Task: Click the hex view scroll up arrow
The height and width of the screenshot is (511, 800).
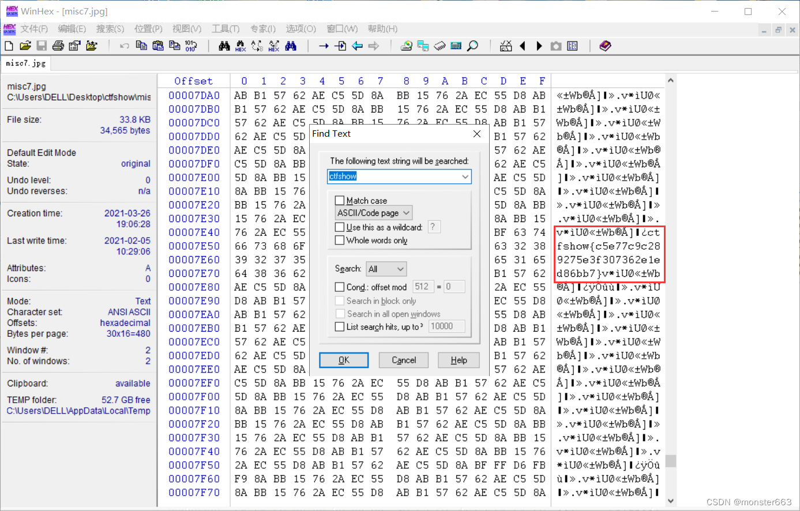Action: pyautogui.click(x=670, y=80)
